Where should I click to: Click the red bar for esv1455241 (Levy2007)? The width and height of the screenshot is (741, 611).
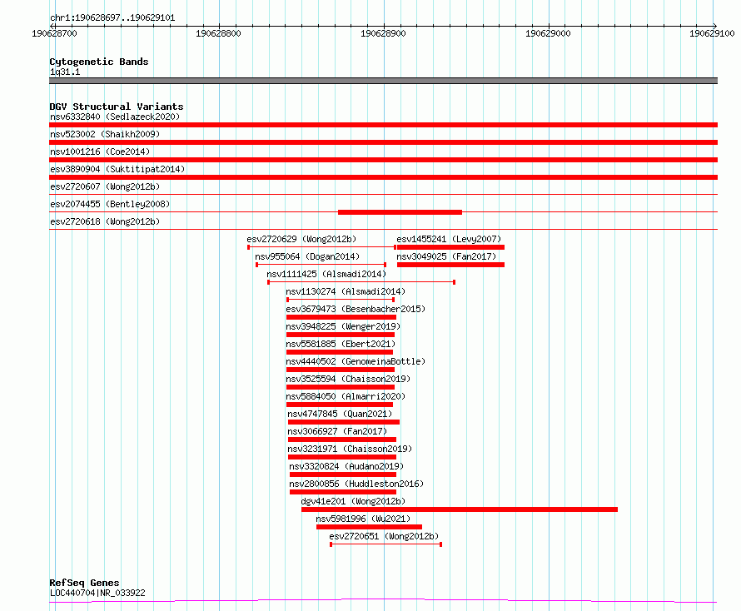450,247
